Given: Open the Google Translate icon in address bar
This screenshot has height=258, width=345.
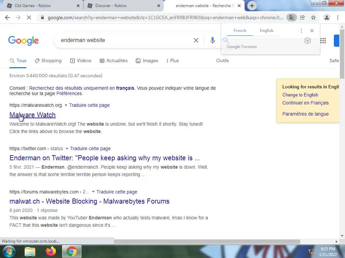Looking at the screenshot, I should 291,17.
